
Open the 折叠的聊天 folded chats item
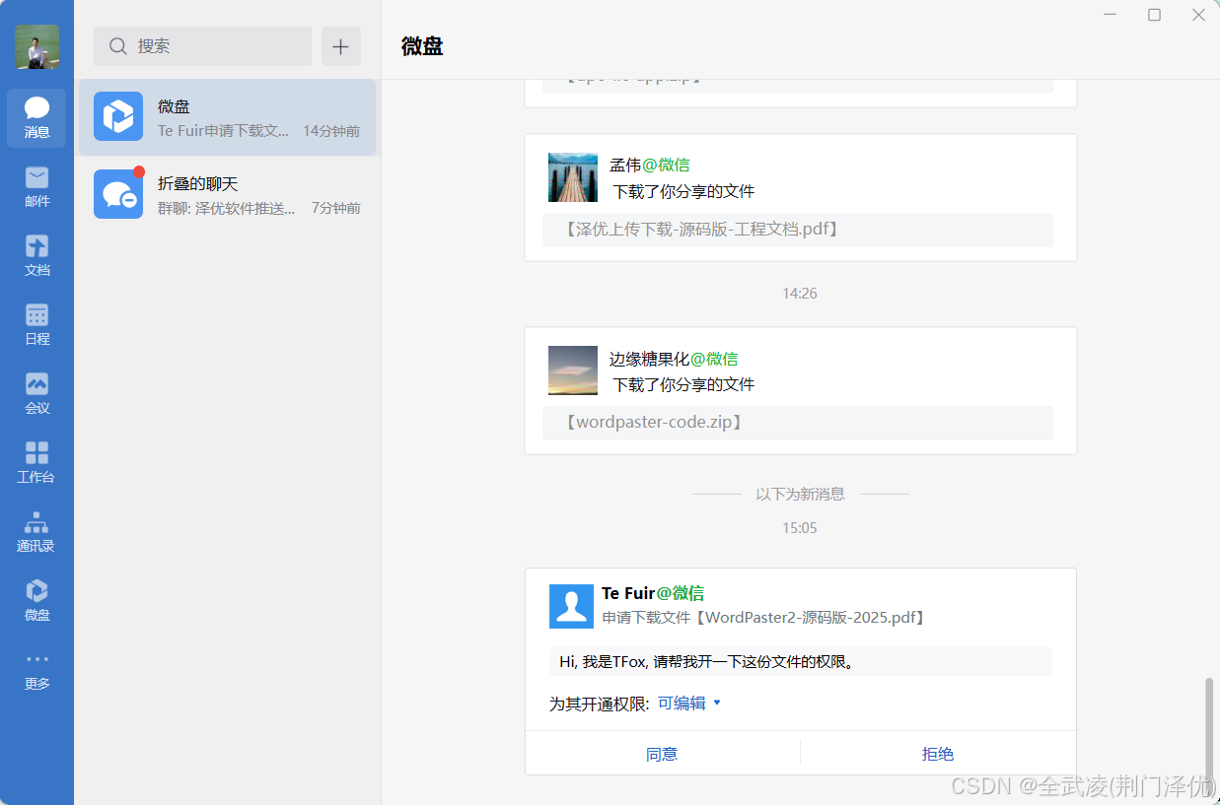pyautogui.click(x=227, y=195)
